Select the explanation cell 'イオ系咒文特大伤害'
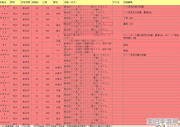This screenshot has width=180, height=127. [152, 7]
